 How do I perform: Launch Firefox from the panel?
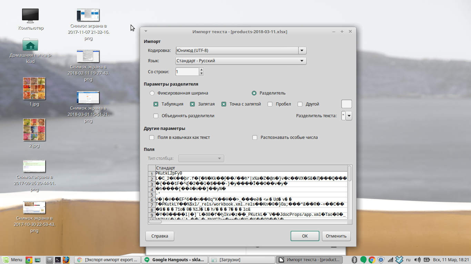click(66, 260)
